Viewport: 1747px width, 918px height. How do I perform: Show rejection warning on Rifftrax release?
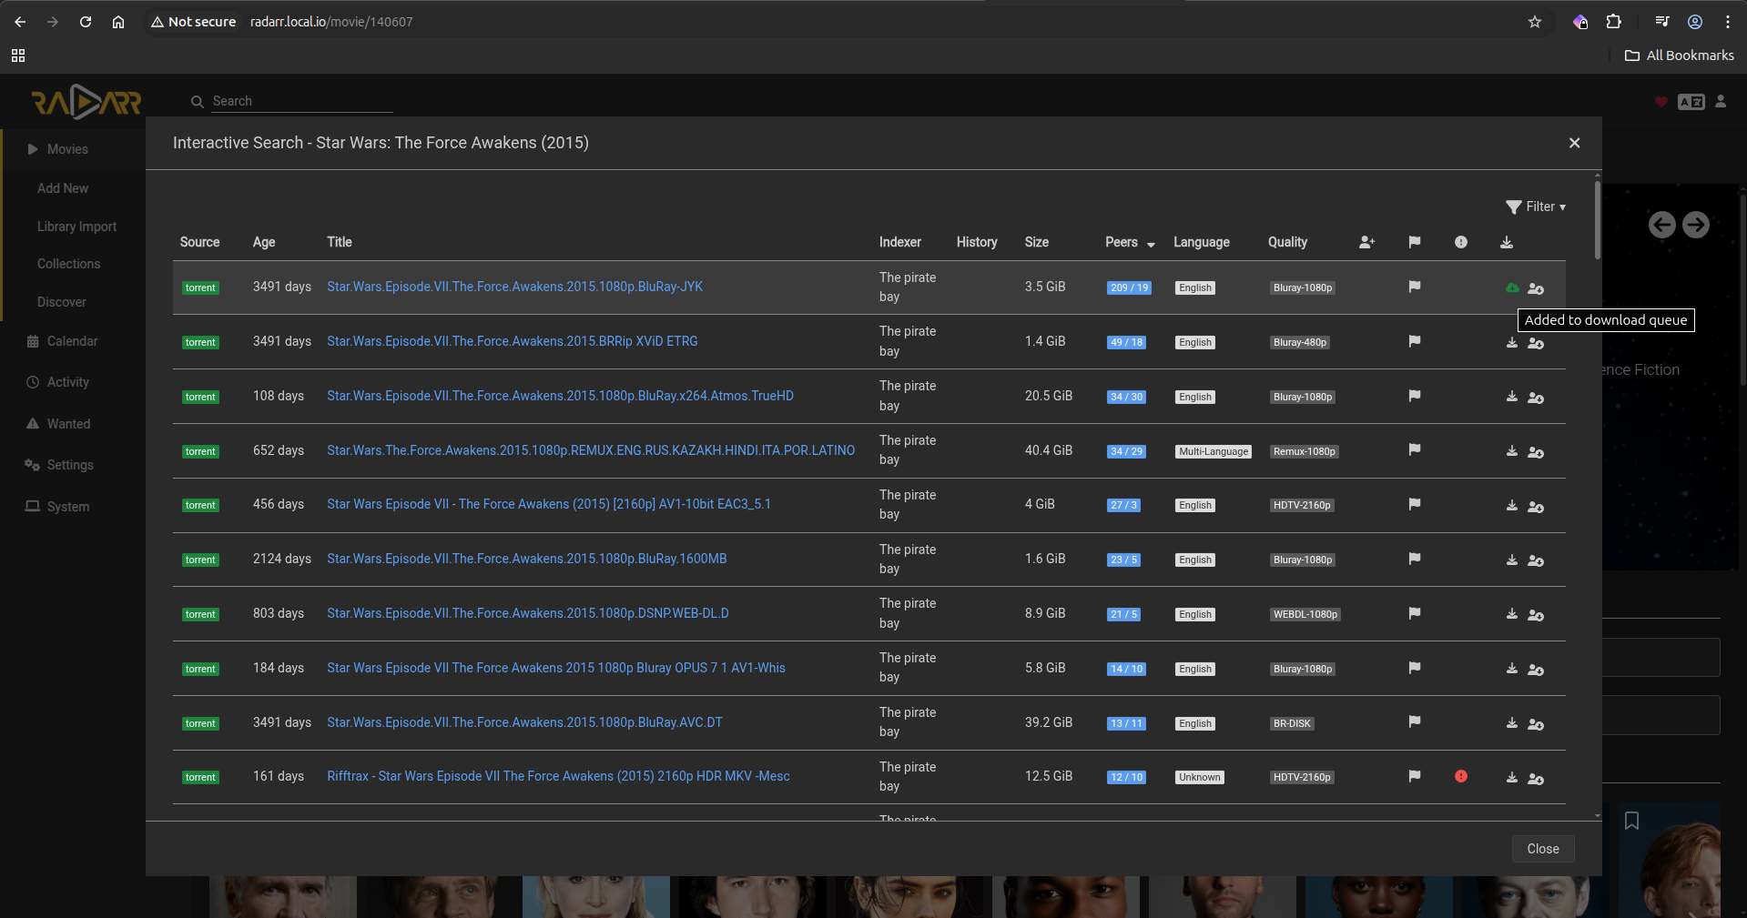coord(1461,776)
